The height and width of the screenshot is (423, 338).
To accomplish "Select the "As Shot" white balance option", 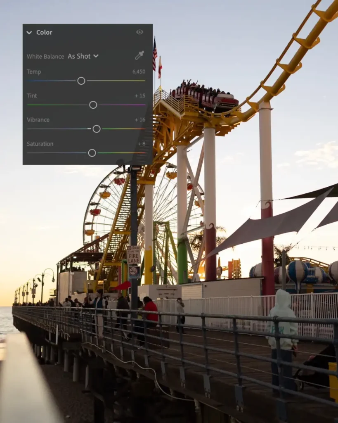I will pyautogui.click(x=78, y=57).
